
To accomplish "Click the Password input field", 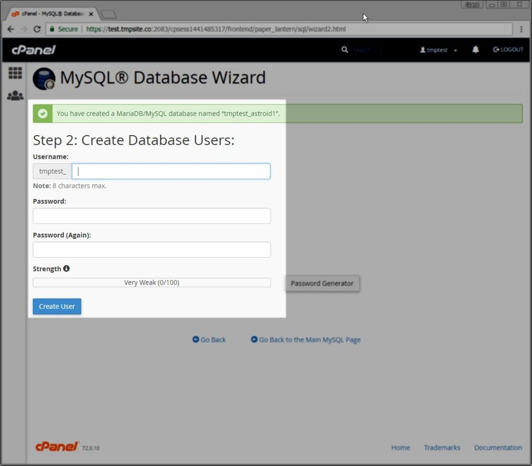I will click(x=152, y=216).
